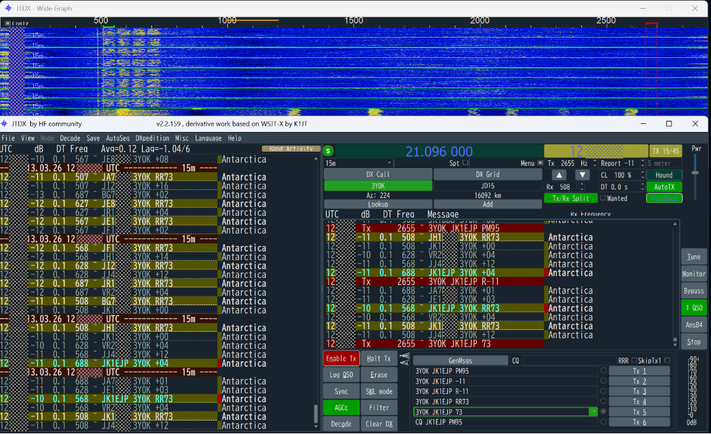Screen dimensions: 711x434
Task: Click the Pwr slider handle
Action: 695,173
